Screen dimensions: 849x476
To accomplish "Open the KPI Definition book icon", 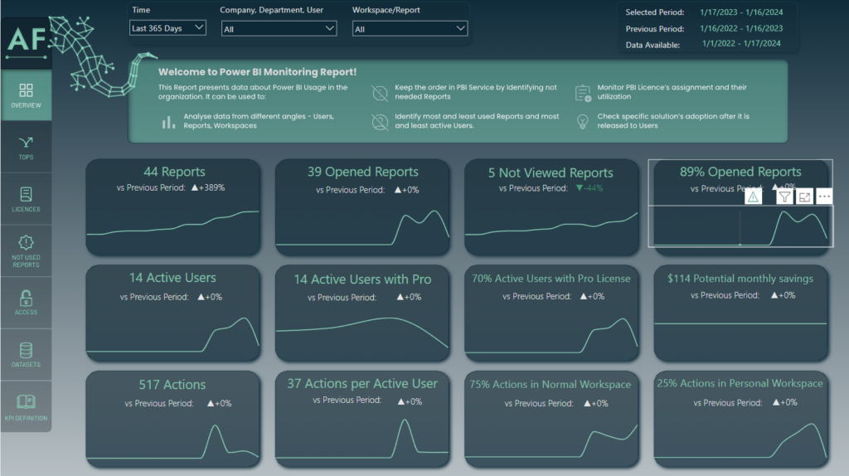I will [26, 401].
